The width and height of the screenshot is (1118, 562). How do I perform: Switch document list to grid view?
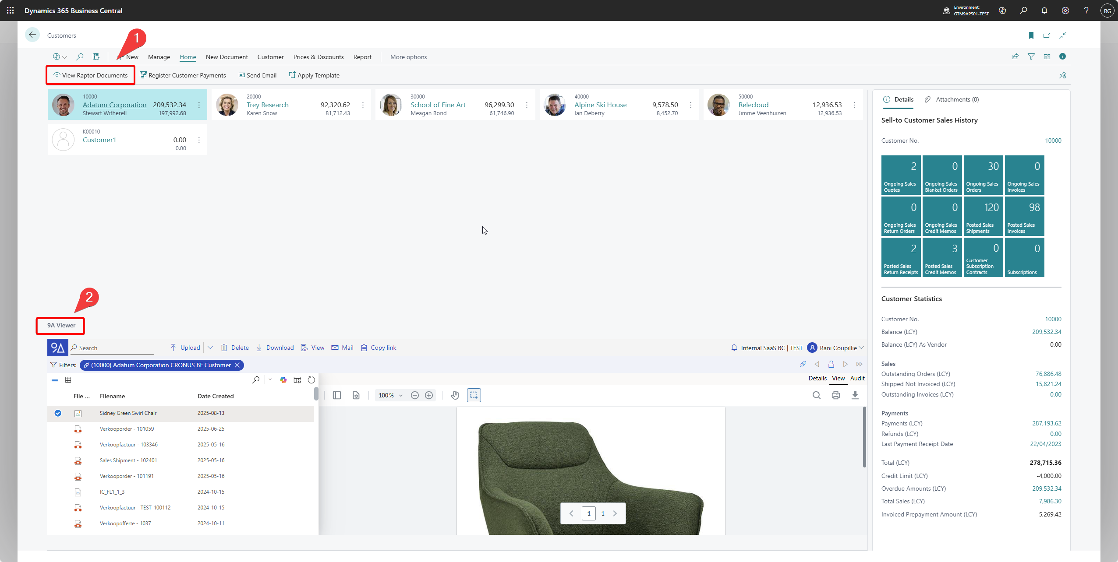(x=68, y=380)
